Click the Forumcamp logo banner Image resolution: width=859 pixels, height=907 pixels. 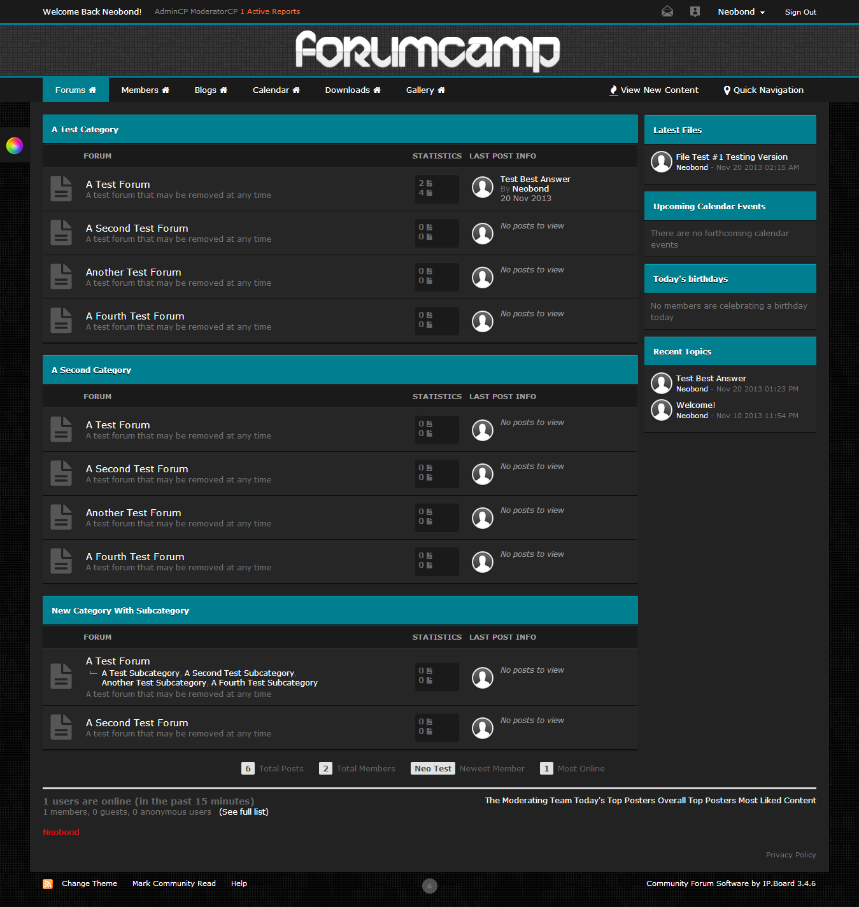tap(428, 50)
